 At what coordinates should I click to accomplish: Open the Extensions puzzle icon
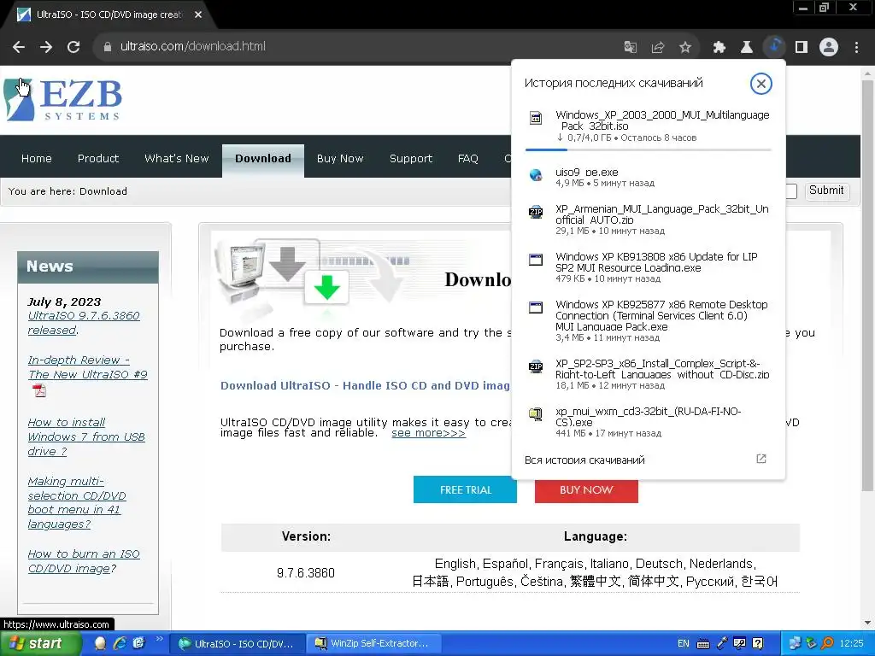click(x=719, y=47)
